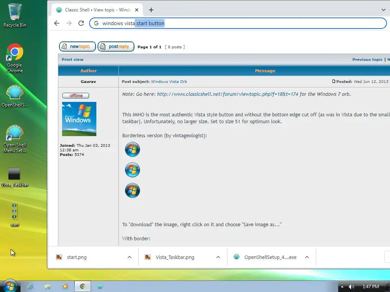The image size is (390, 292).
Task: Expand options for Vista_Taskbar.png download
Action: coord(218,257)
